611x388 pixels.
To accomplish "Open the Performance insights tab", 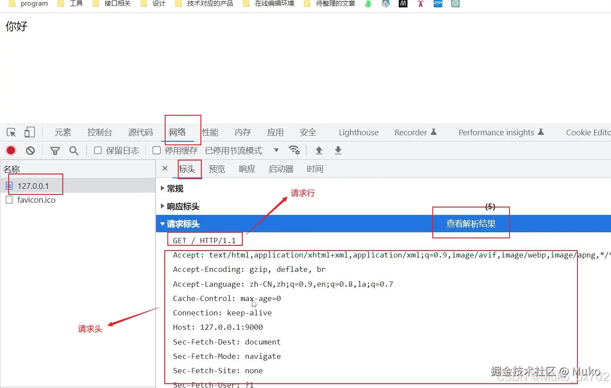I will 501,132.
